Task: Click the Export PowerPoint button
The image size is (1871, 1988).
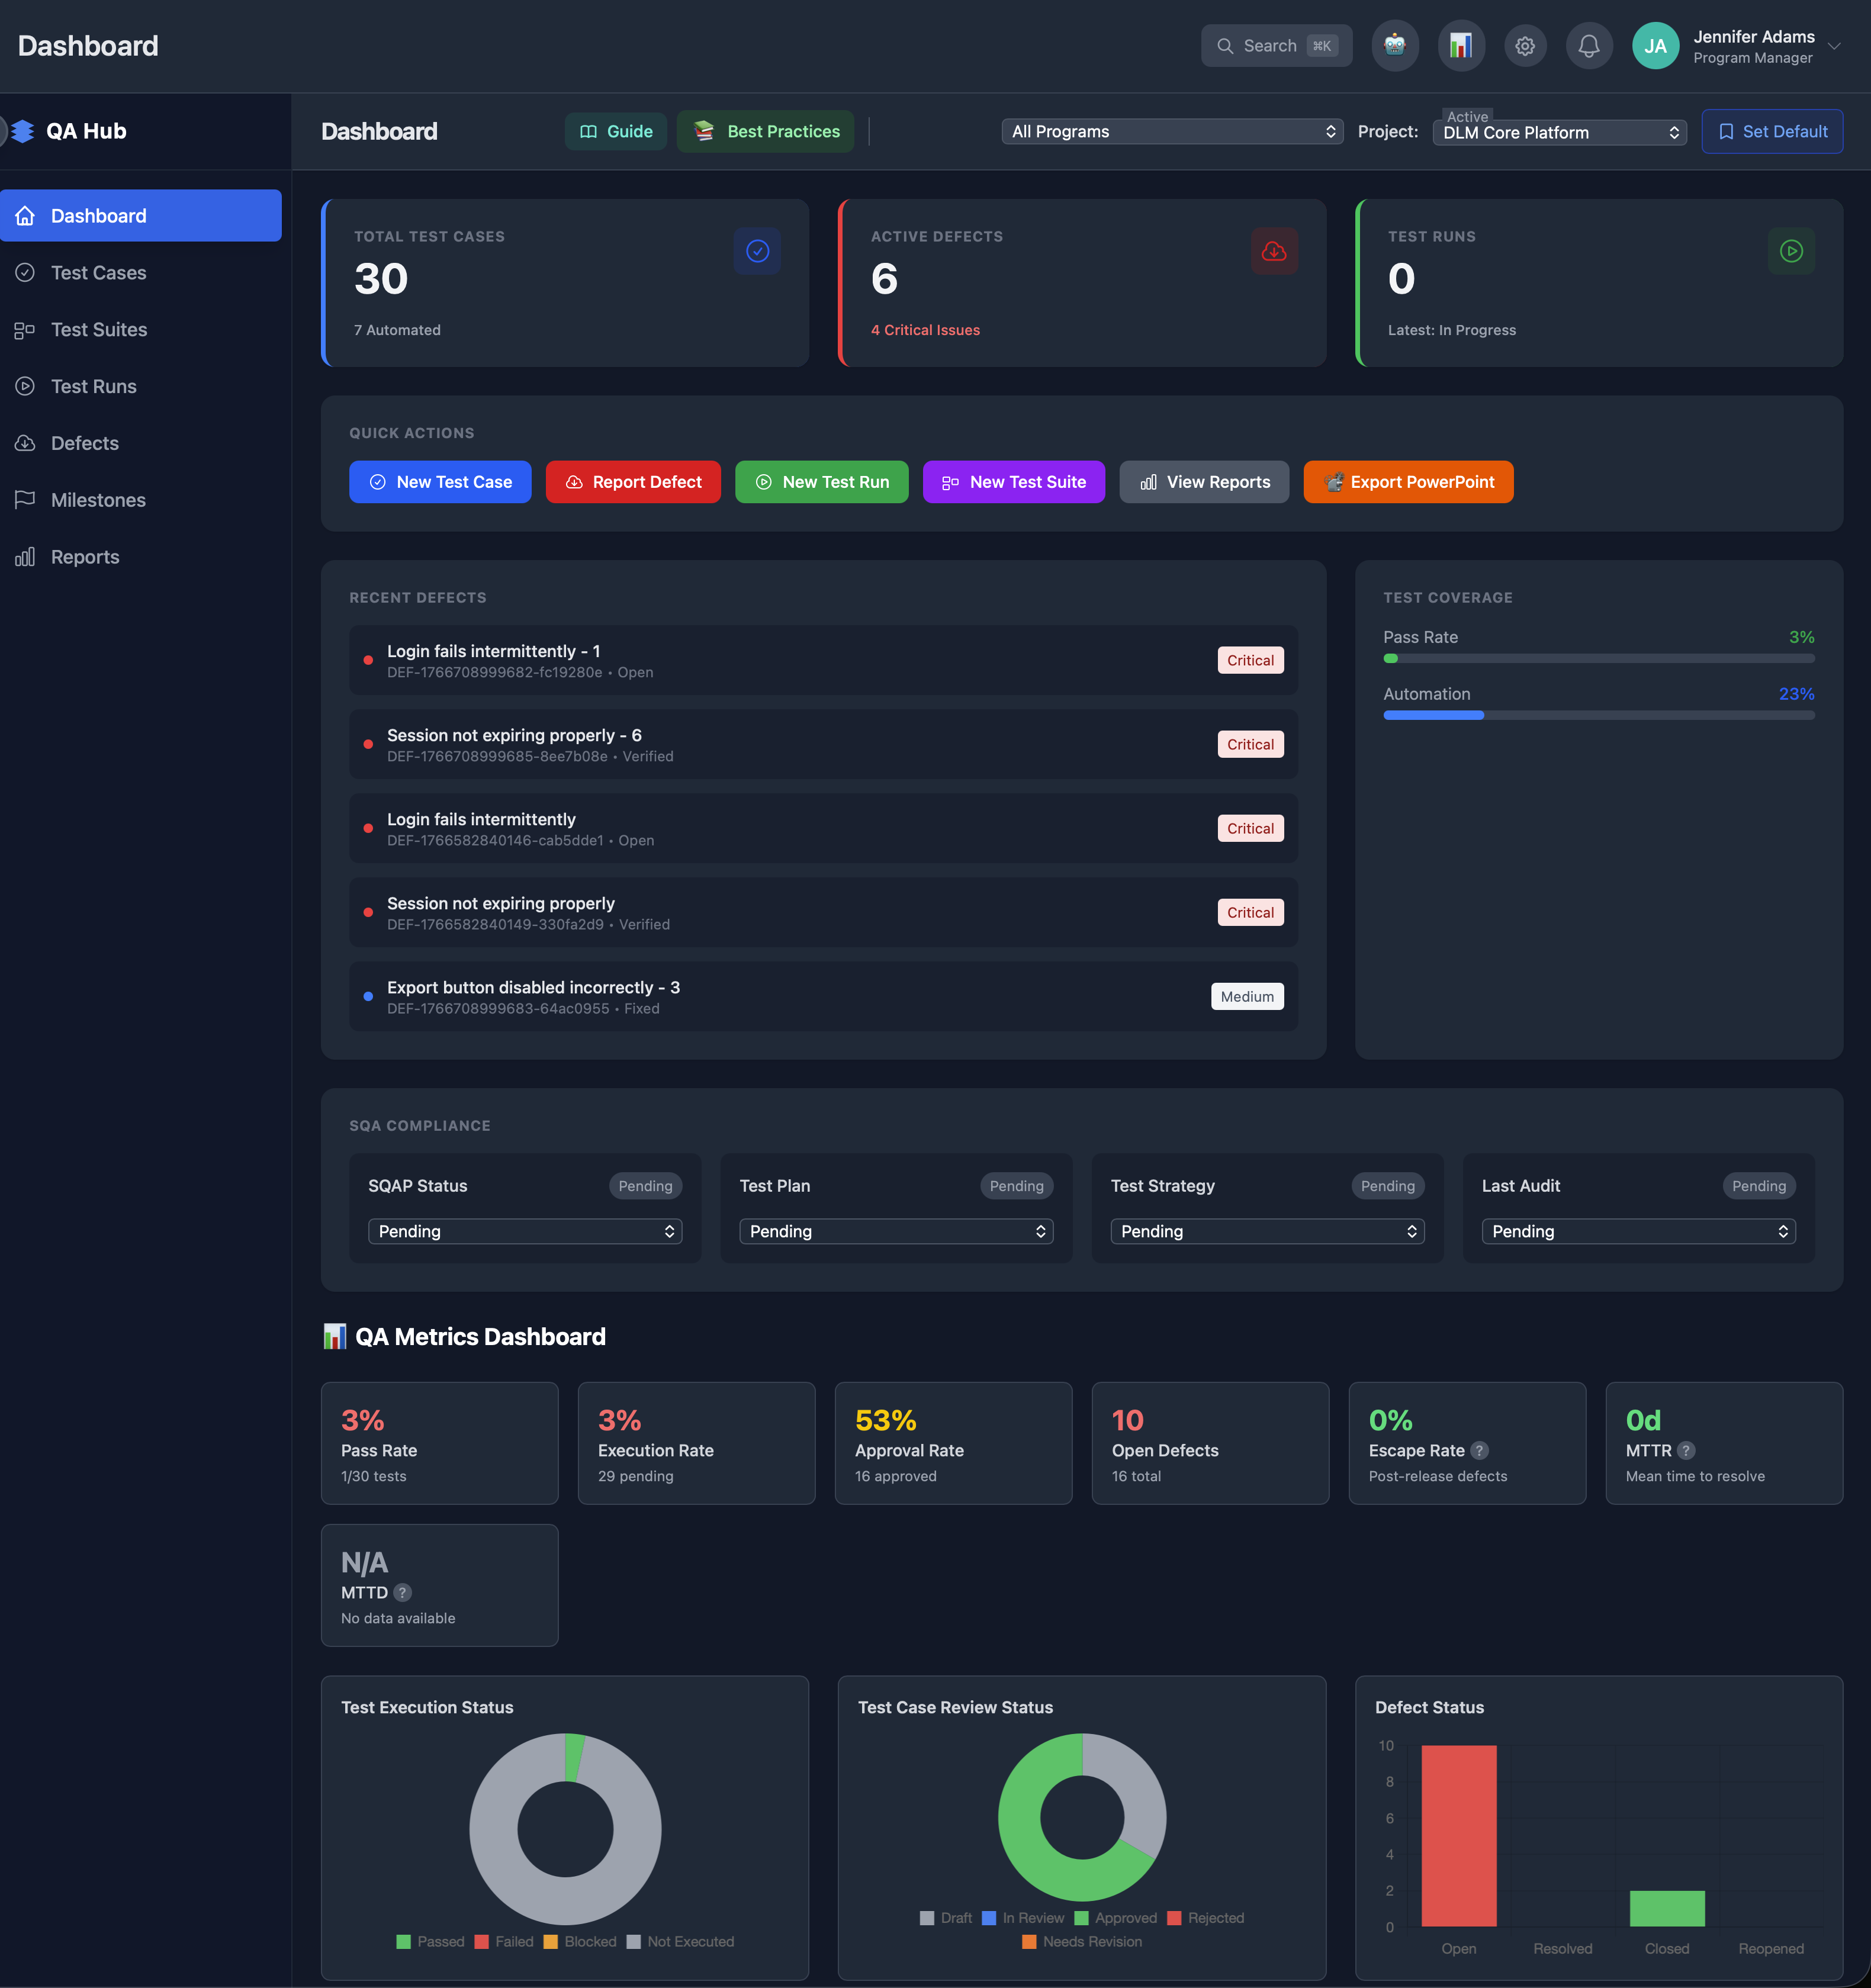Action: (1408, 482)
